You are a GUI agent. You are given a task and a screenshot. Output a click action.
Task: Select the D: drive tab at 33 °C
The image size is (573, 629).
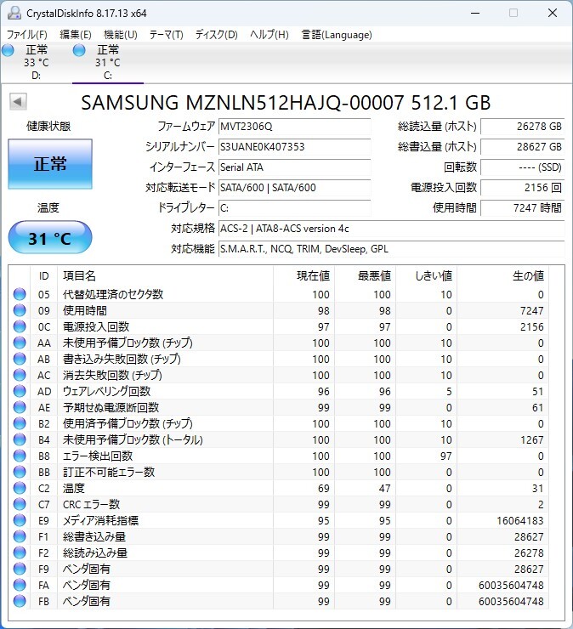36,62
